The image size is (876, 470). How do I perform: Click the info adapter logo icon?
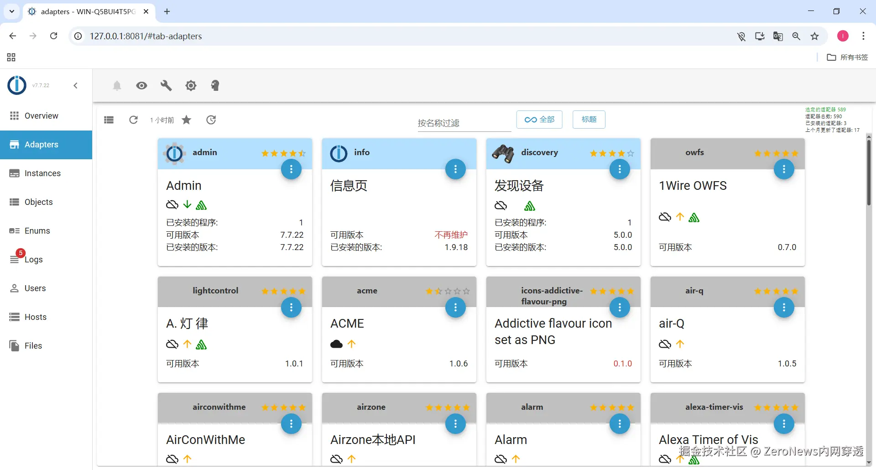[339, 154]
